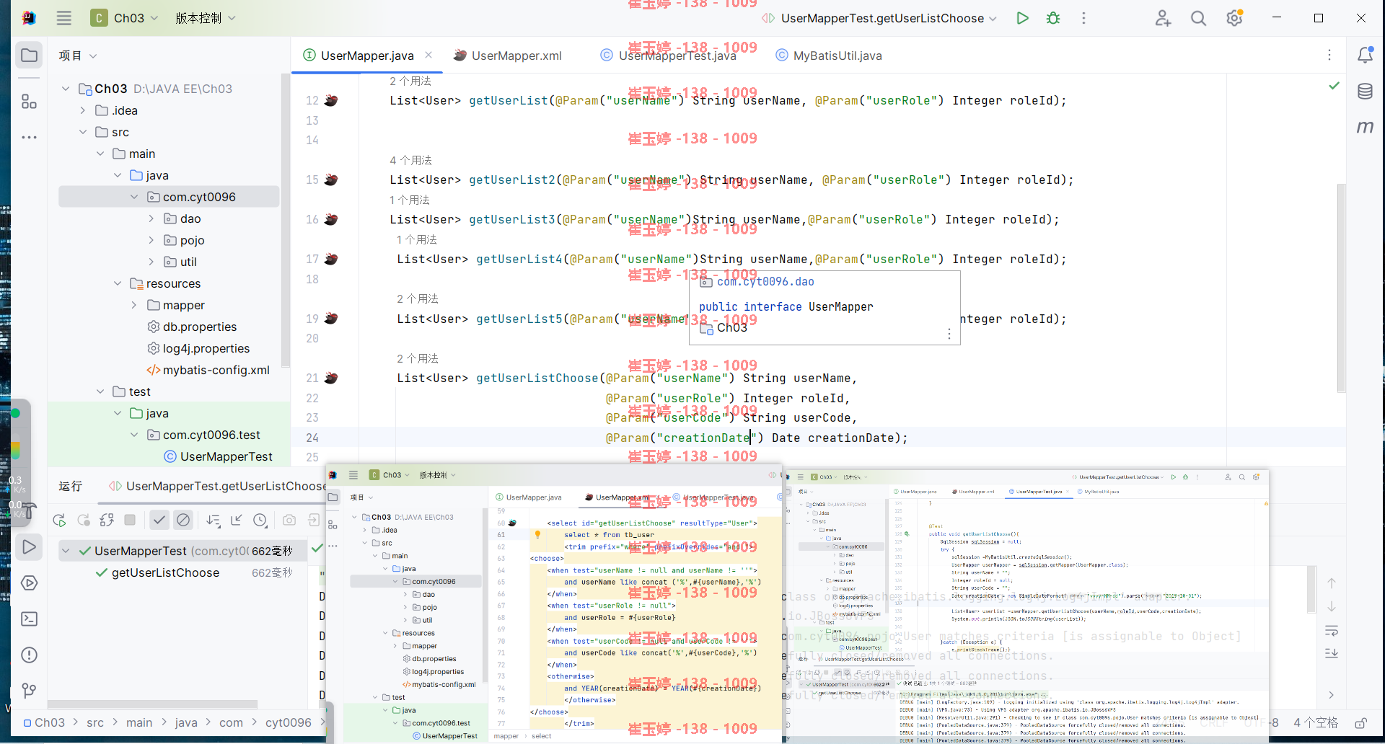
Task: Select the 运行 tool window tab
Action: [x=71, y=486]
